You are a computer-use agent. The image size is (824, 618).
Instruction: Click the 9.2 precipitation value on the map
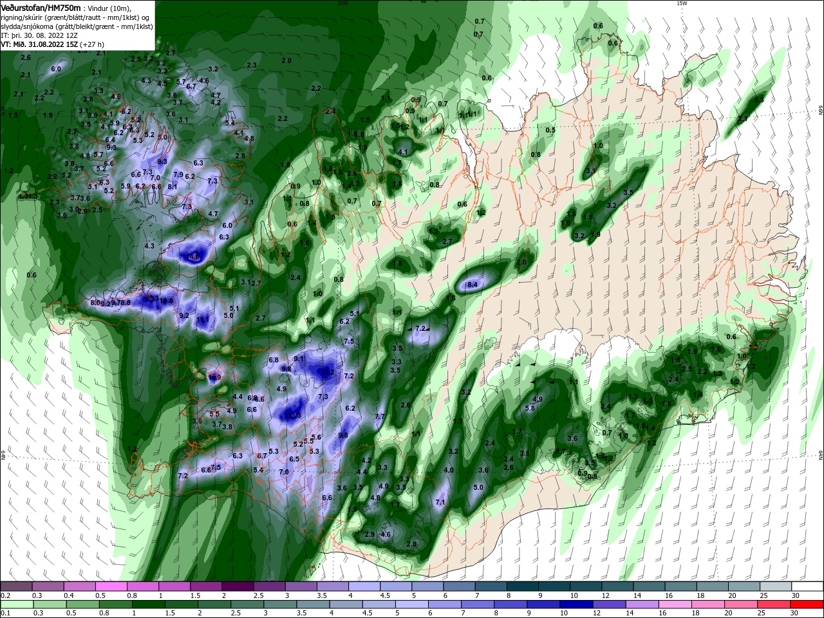[184, 315]
